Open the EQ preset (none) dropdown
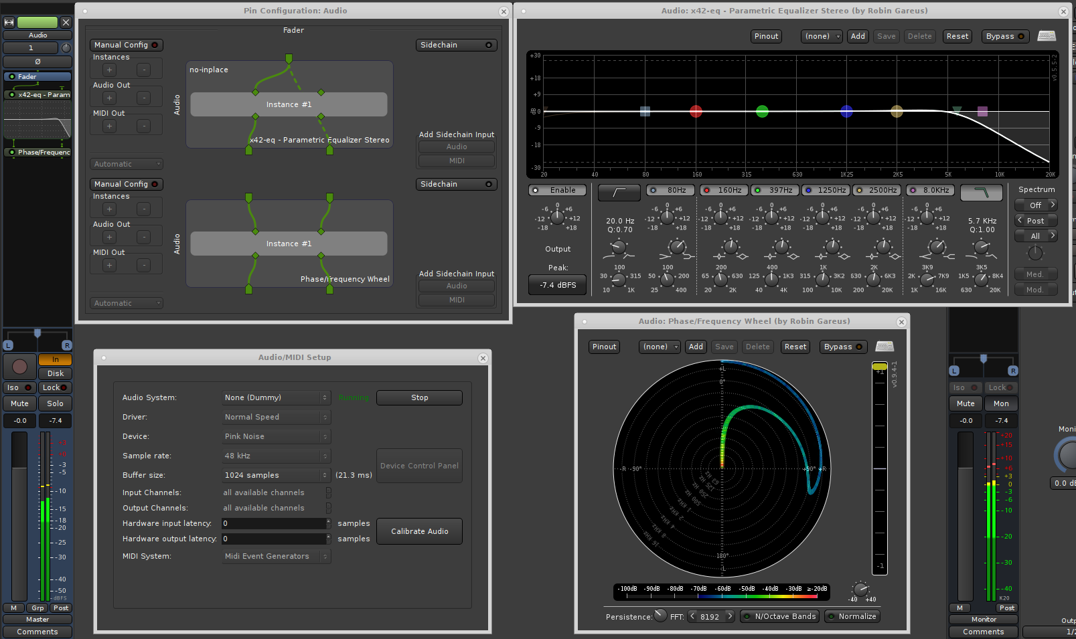The width and height of the screenshot is (1076, 639). [822, 36]
